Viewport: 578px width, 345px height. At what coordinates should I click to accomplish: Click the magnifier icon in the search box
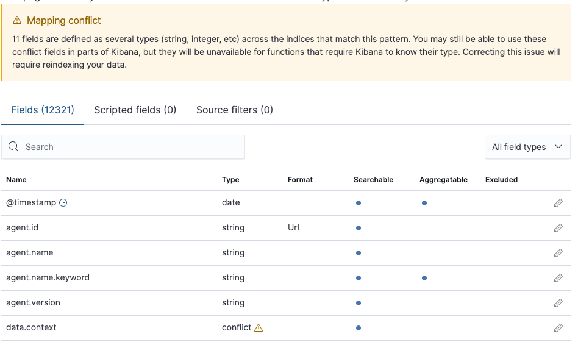coord(13,147)
